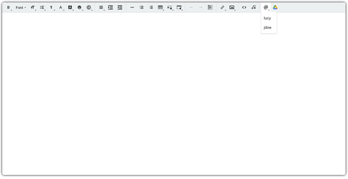This screenshot has width=348, height=179.
Task: Select jdoe from the mention list
Action: [269, 27]
